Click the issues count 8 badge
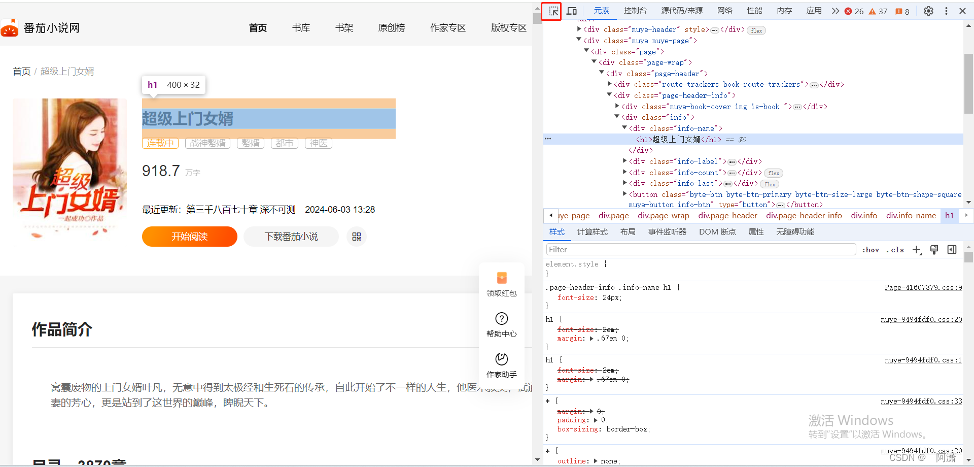 902,11
